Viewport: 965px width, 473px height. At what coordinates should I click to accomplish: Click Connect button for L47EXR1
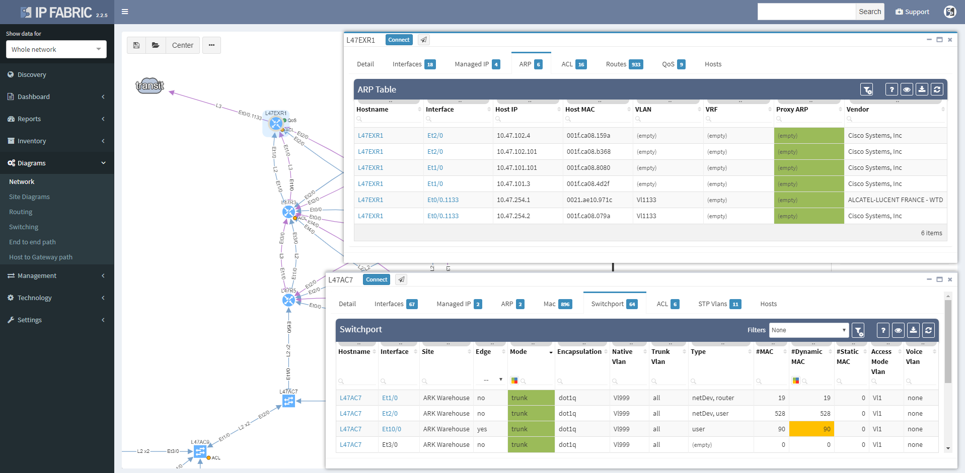[x=399, y=40]
